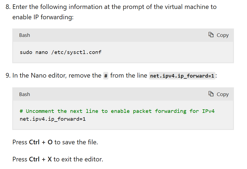Image resolution: width=247 pixels, height=169 pixels.
Task: Click the step 8 instruction text
Action: [111, 12]
